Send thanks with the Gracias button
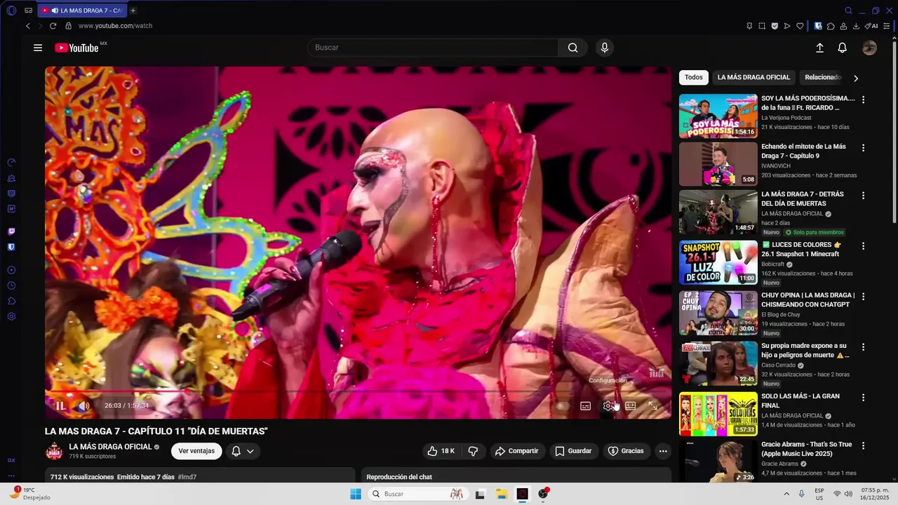Viewport: 898px width, 505px height. [625, 451]
